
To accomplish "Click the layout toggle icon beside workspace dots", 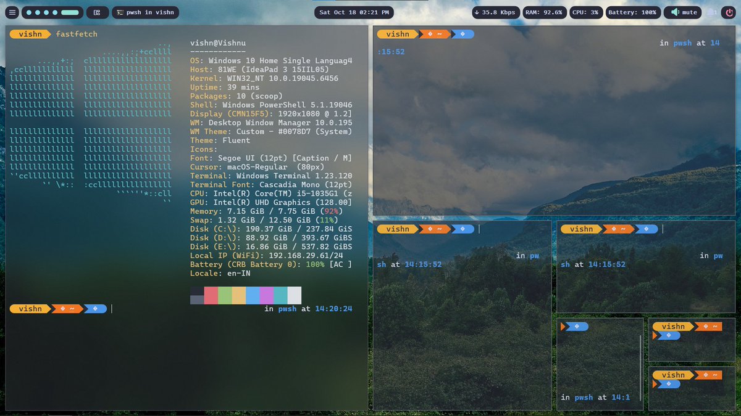I will [97, 12].
